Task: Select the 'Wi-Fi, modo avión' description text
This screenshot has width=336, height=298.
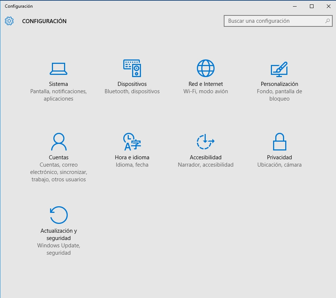Action: 206,91
